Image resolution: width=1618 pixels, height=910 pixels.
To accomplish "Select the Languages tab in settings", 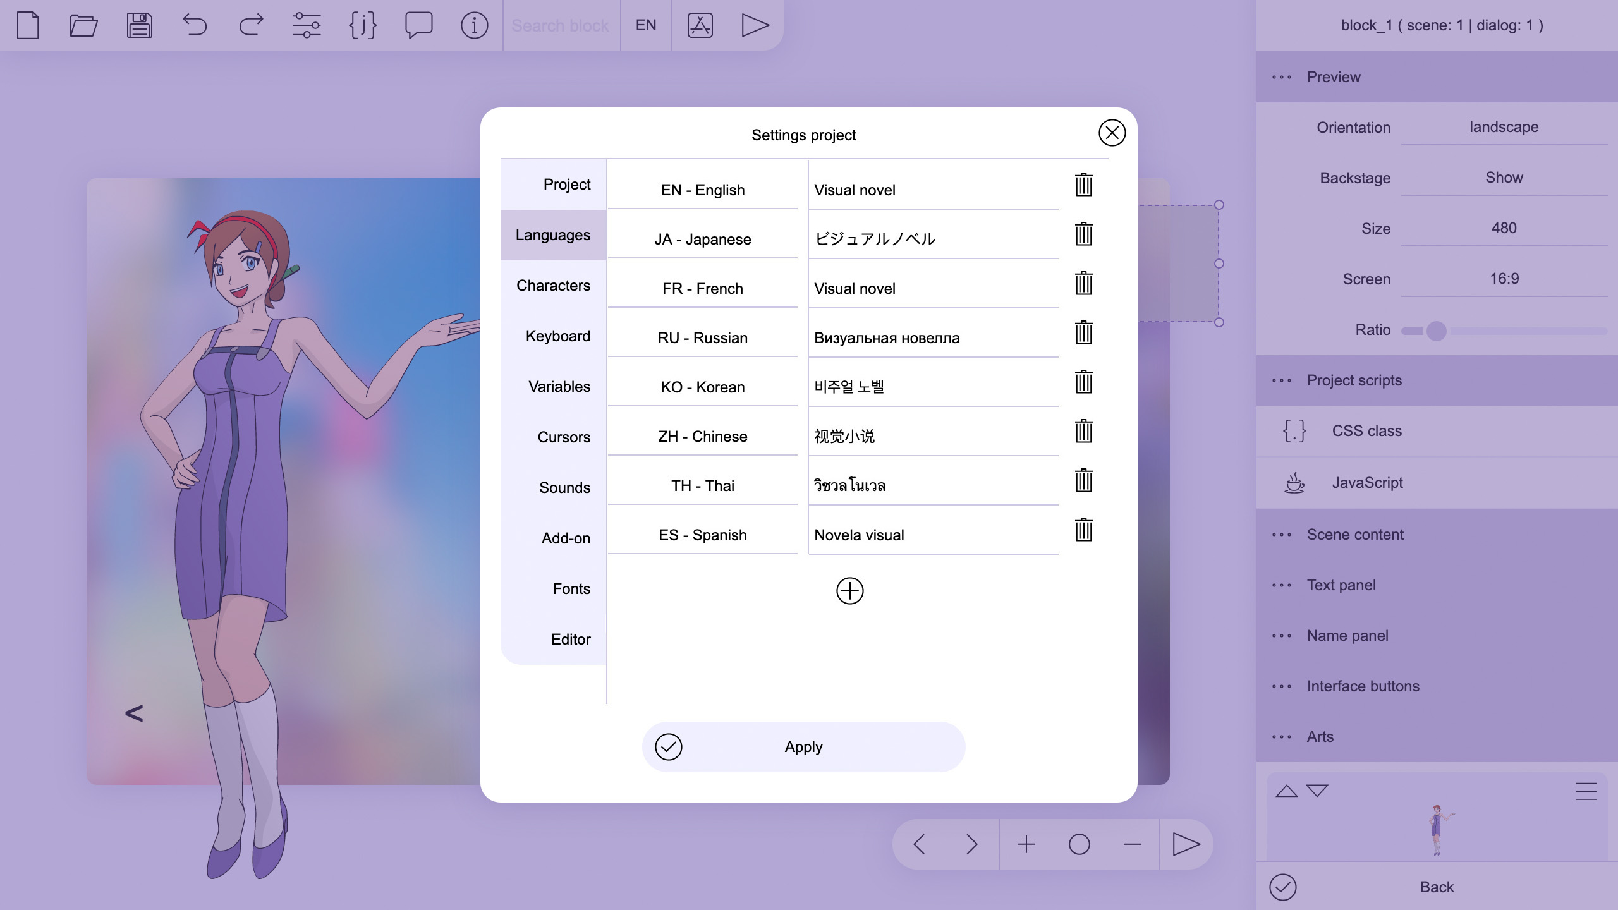I will tap(552, 234).
